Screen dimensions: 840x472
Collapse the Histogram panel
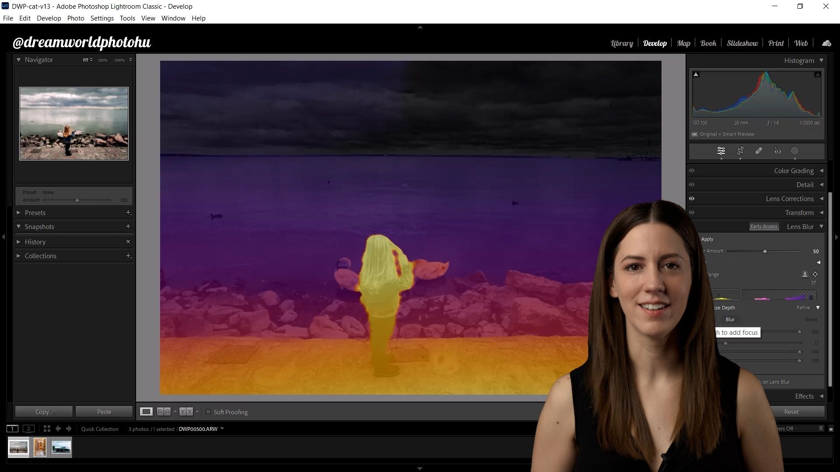[821, 60]
